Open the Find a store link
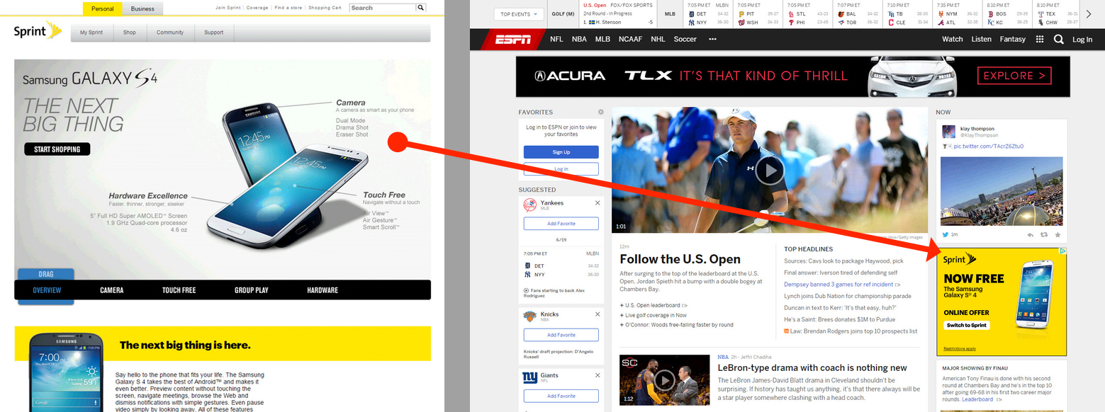Image resolution: width=1105 pixels, height=412 pixels. click(x=288, y=8)
